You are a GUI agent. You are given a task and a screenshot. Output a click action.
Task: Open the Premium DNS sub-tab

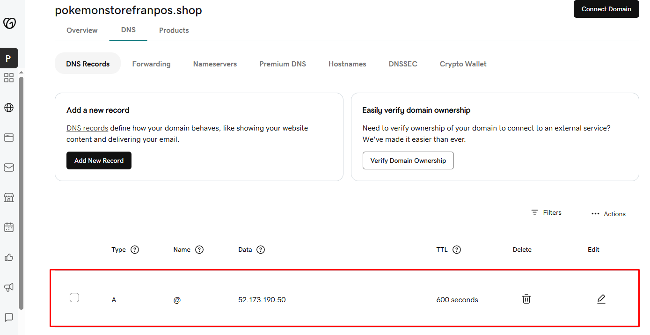[x=283, y=64]
